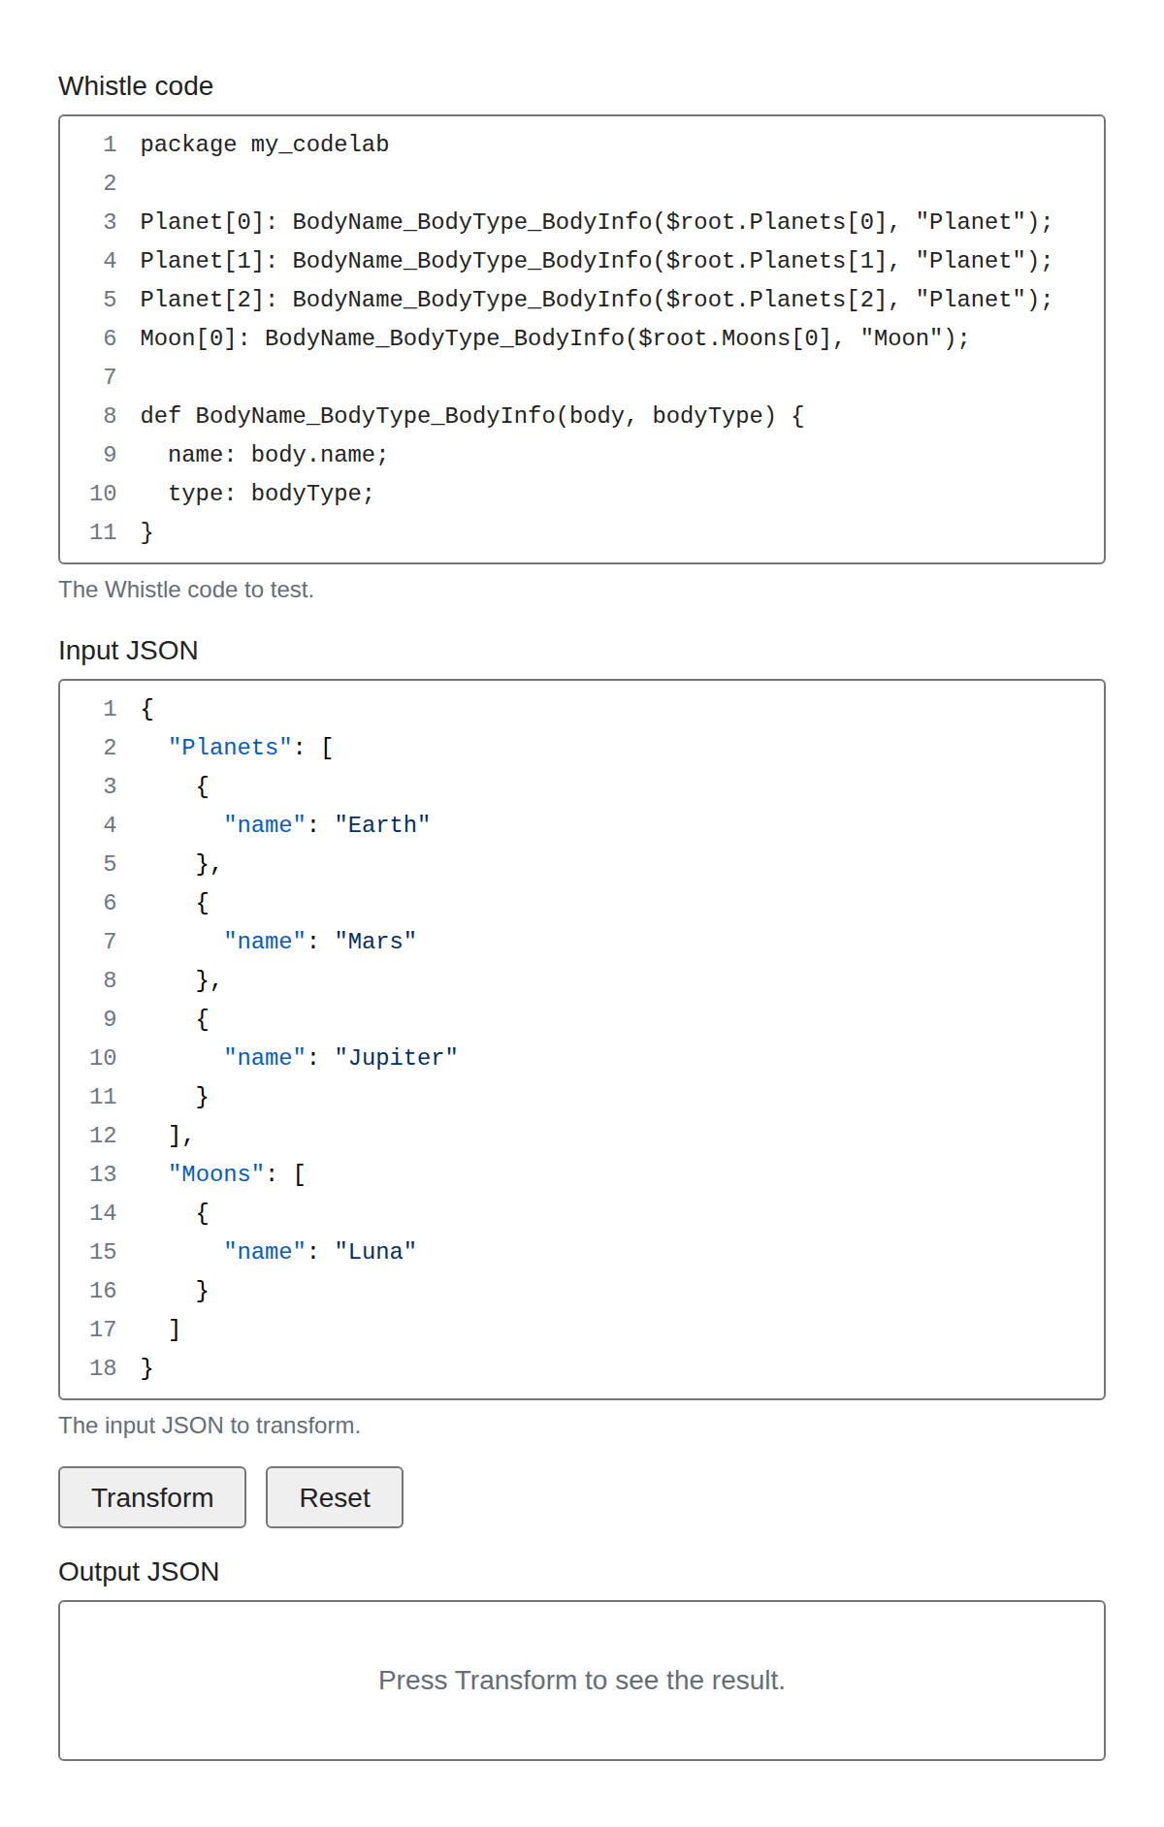Viewport: 1164px width, 1827px height.
Task: Click empty line 2 in the Whistle editor
Action: point(621,183)
